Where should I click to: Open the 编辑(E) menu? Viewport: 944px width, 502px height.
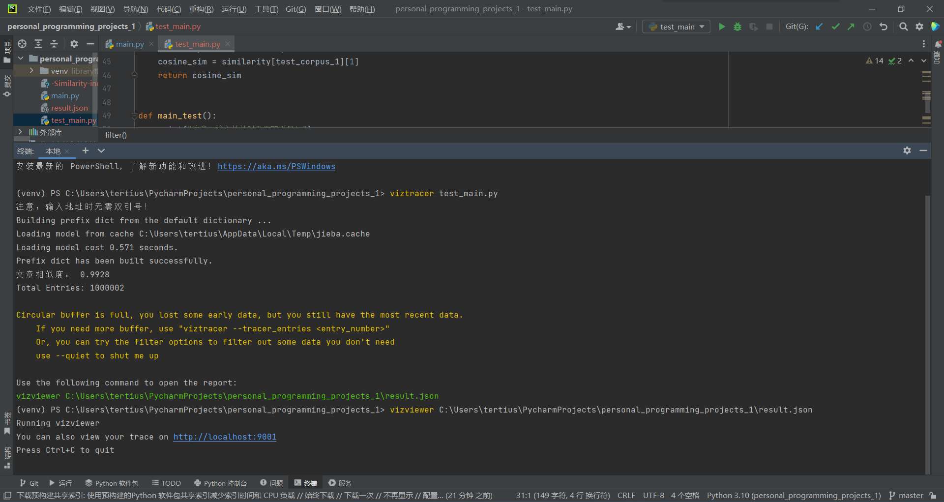[71, 9]
